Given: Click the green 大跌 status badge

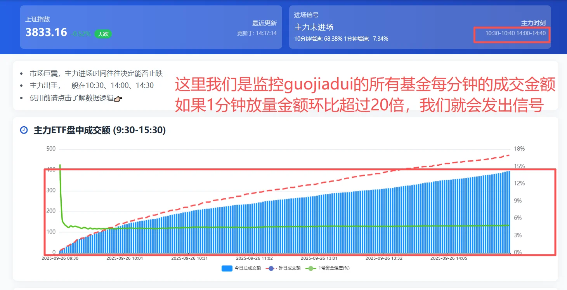Looking at the screenshot, I should point(102,34).
